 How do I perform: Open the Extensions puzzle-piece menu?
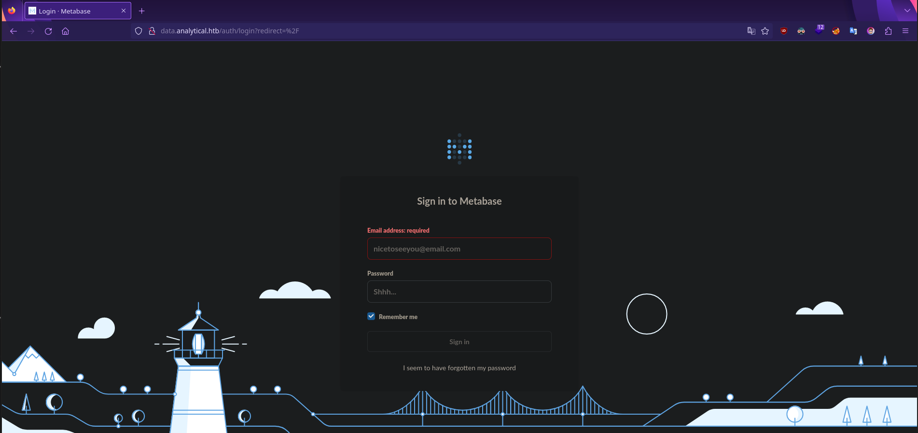pos(888,31)
